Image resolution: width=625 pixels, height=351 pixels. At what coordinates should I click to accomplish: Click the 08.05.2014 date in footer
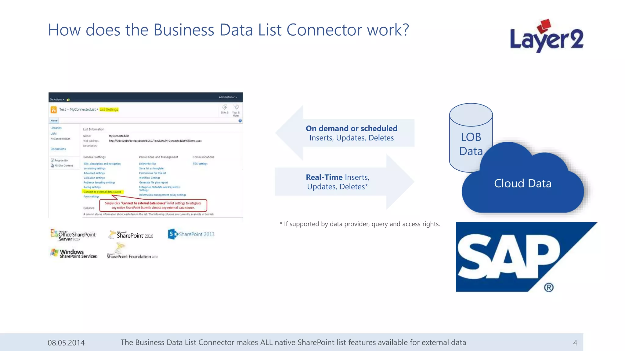[x=66, y=343]
